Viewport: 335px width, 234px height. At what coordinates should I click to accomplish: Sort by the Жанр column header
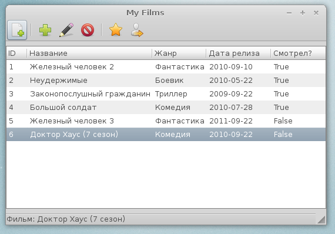[179, 54]
